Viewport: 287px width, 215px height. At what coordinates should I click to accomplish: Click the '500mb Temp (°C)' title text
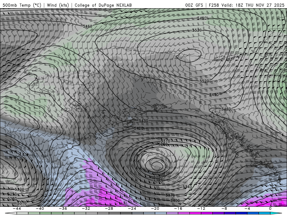click(x=22, y=5)
